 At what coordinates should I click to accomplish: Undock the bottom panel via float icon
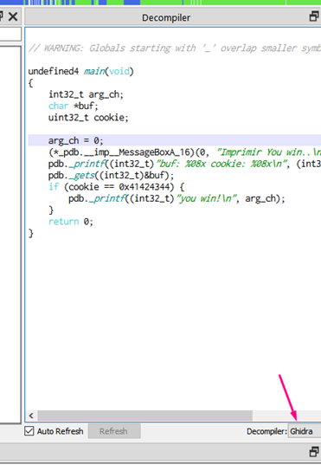point(314,451)
